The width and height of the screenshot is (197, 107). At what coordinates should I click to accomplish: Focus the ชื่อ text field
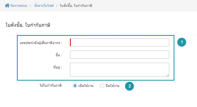pos(119,55)
